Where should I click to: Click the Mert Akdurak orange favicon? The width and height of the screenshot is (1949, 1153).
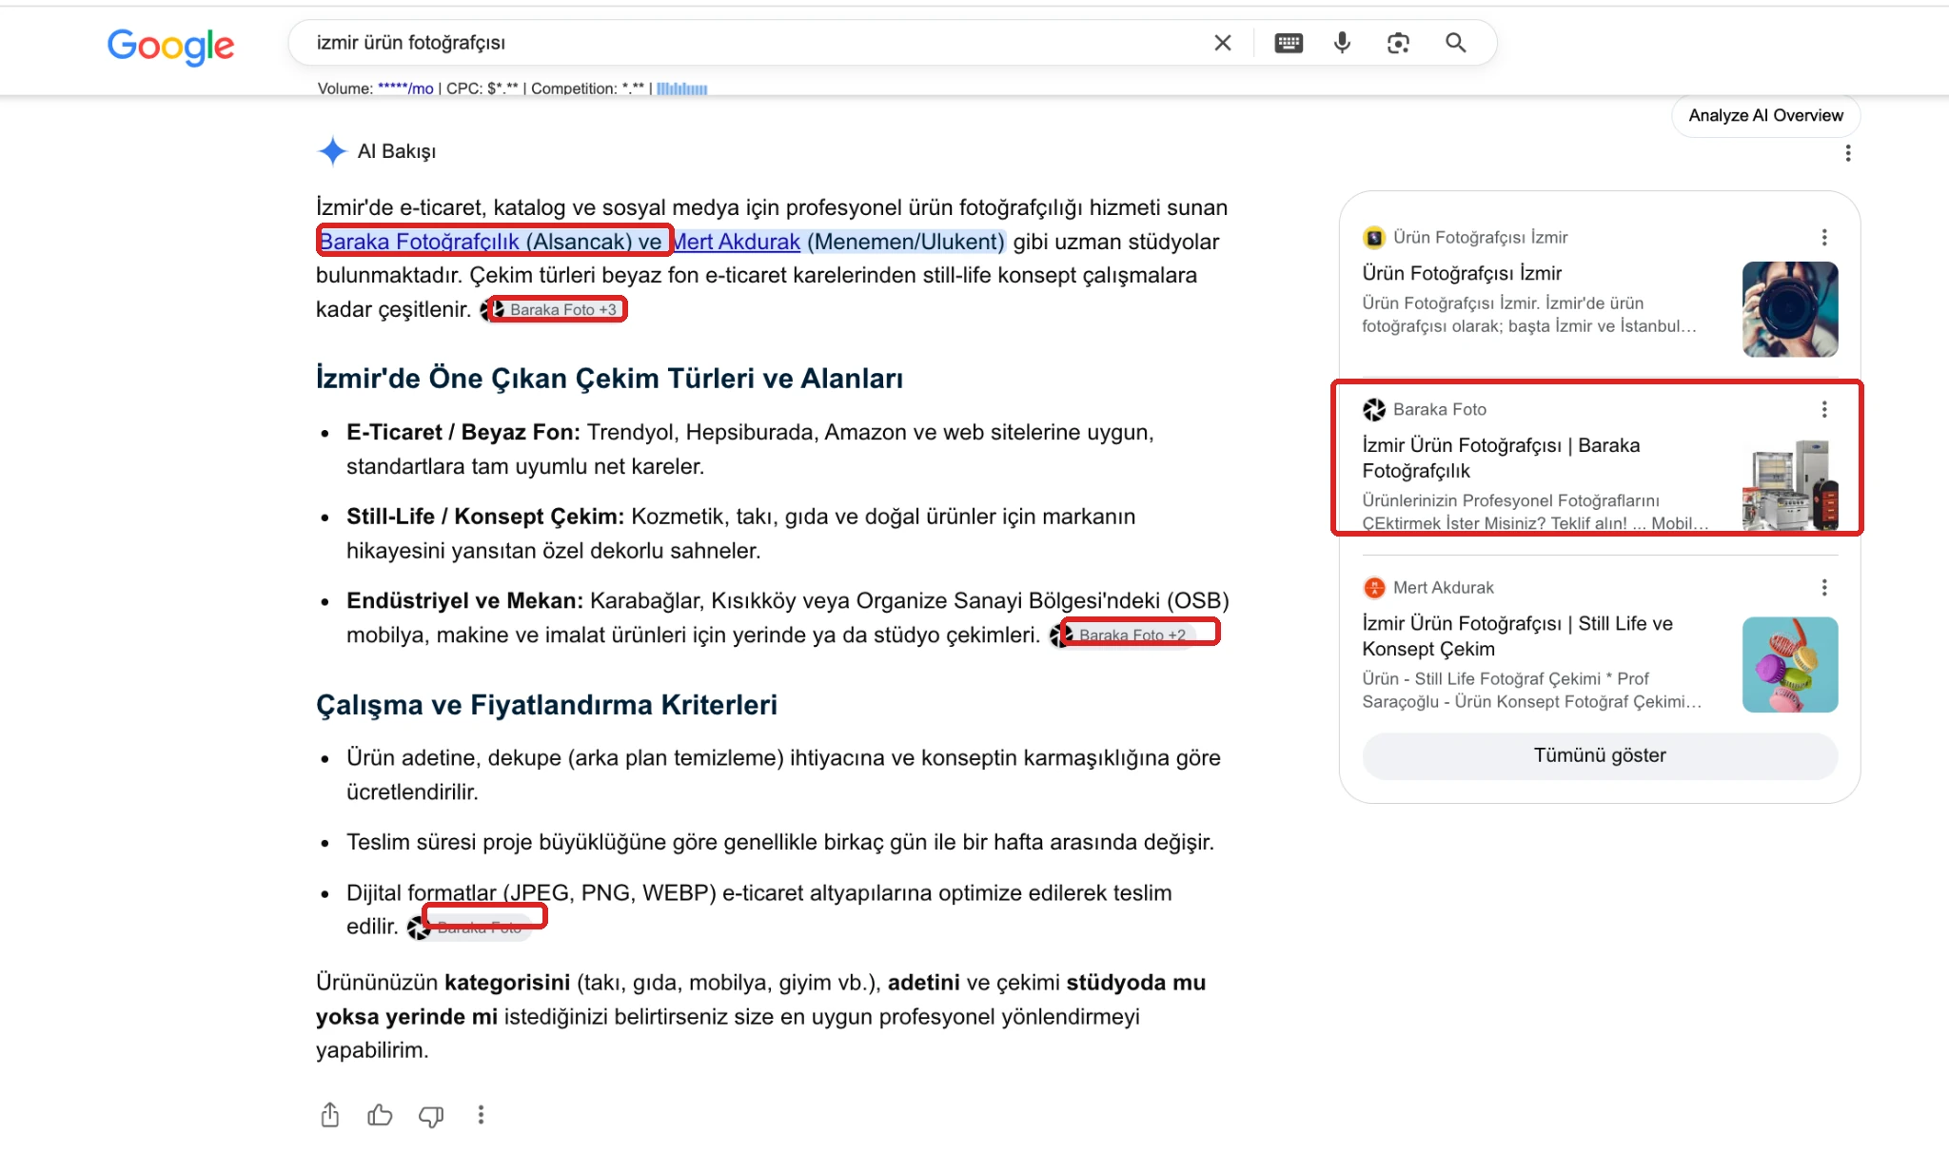coord(1373,587)
